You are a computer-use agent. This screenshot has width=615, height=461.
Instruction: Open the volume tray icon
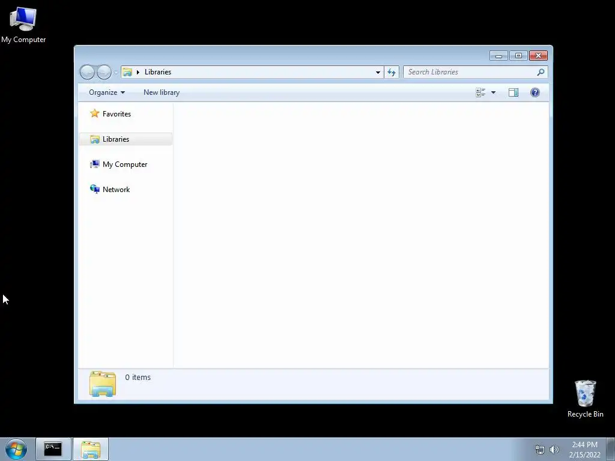(554, 450)
